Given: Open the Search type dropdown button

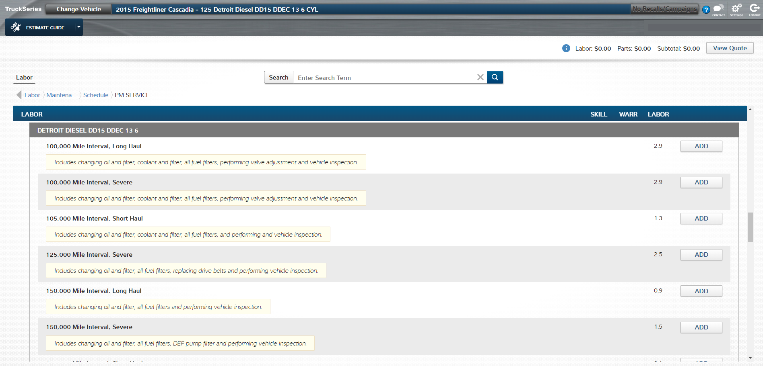Looking at the screenshot, I should (278, 77).
